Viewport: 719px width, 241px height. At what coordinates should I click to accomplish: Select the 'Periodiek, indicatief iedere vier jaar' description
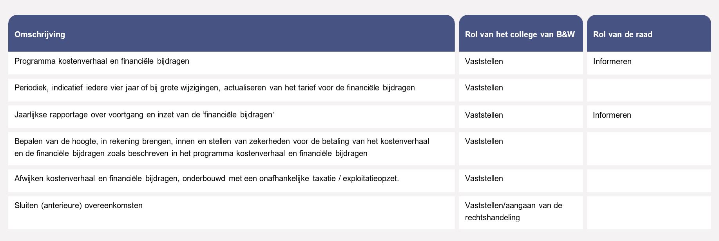click(214, 88)
